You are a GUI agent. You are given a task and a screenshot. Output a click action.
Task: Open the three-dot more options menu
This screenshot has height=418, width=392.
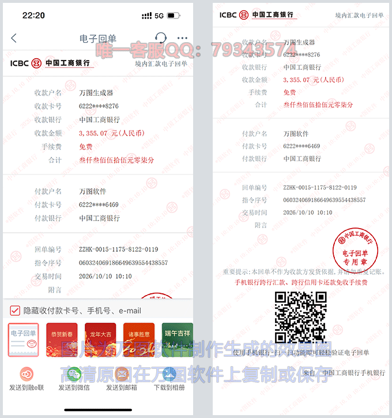point(182,38)
